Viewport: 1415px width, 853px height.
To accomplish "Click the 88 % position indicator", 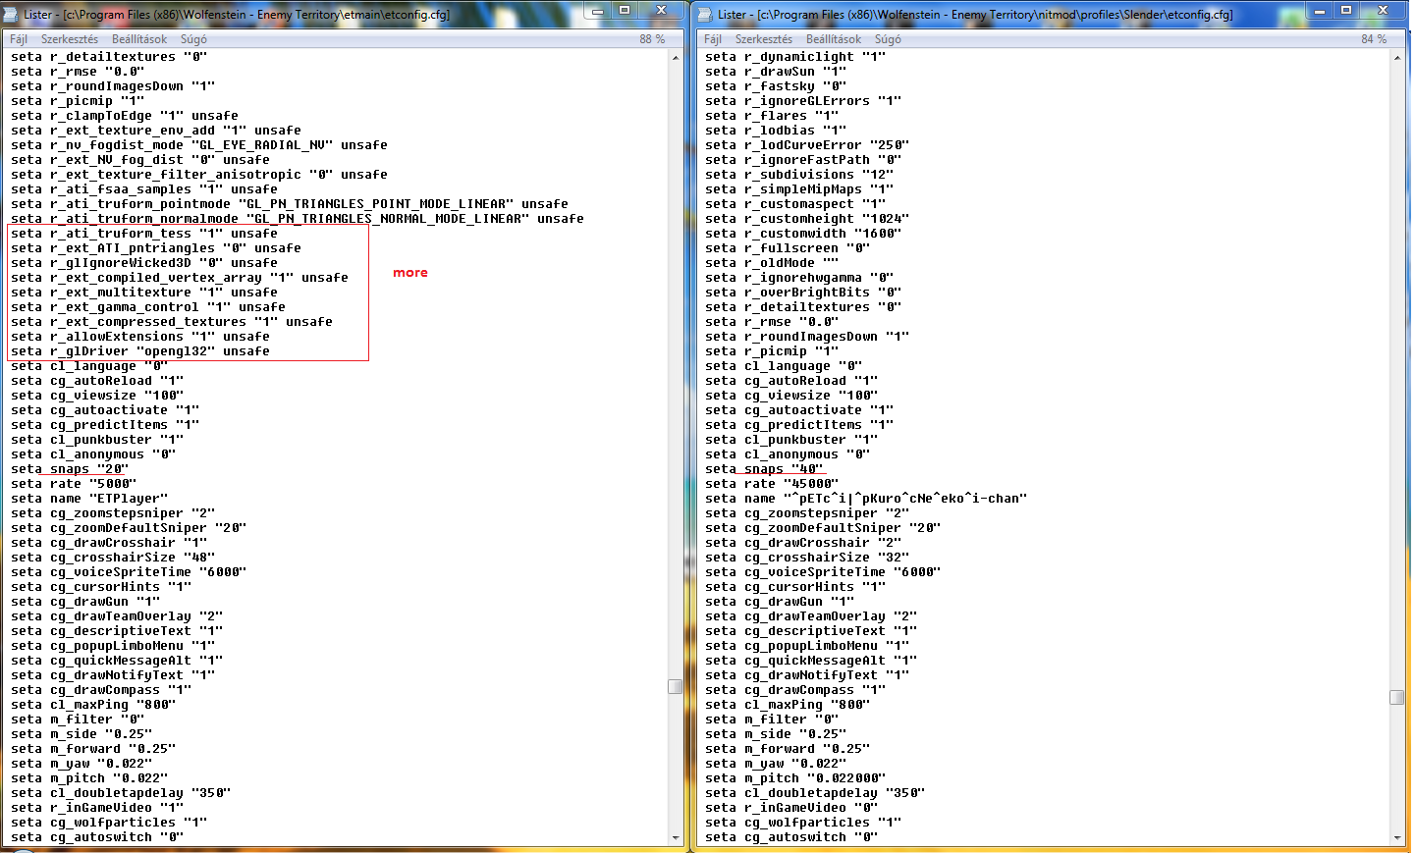I will pos(652,39).
